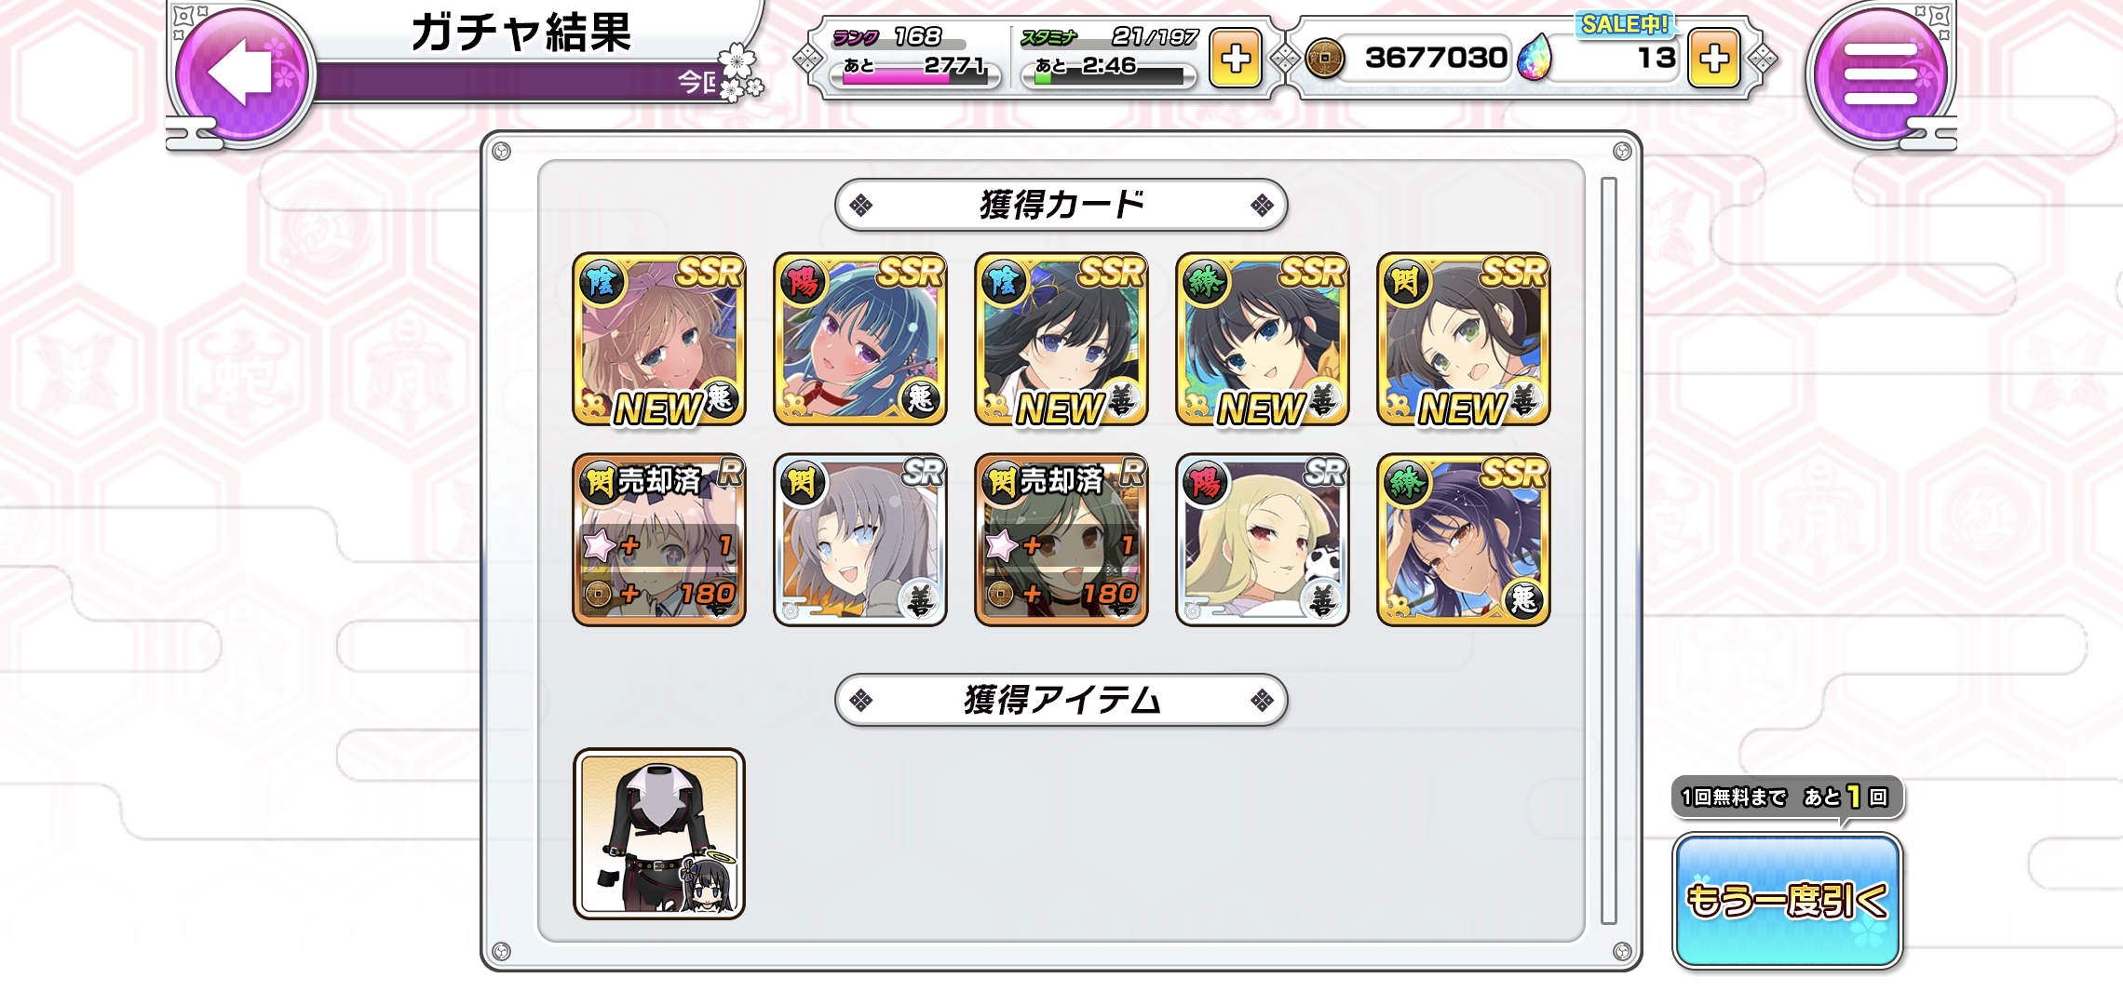View the silver-haired SR 閃 card
This screenshot has height=1005, width=2123.
(x=860, y=541)
